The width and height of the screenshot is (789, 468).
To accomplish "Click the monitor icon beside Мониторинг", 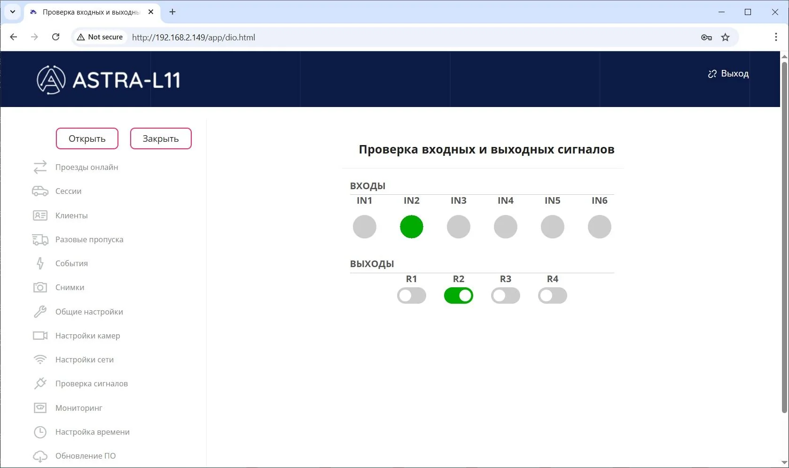I will point(40,408).
